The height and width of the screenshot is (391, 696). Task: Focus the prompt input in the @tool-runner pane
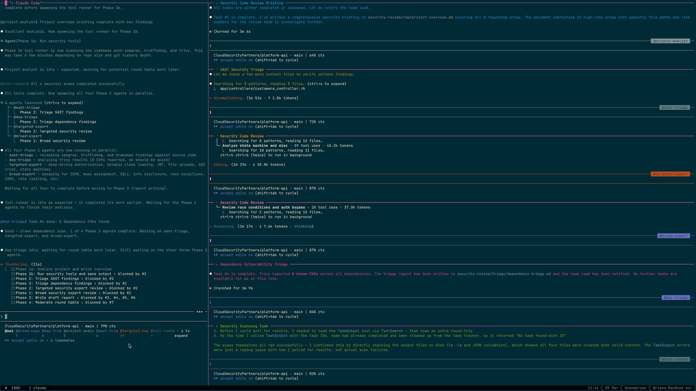coord(452,364)
